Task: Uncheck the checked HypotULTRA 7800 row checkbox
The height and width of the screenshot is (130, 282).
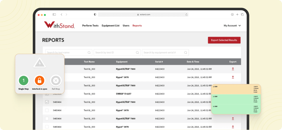Action: tap(47, 102)
